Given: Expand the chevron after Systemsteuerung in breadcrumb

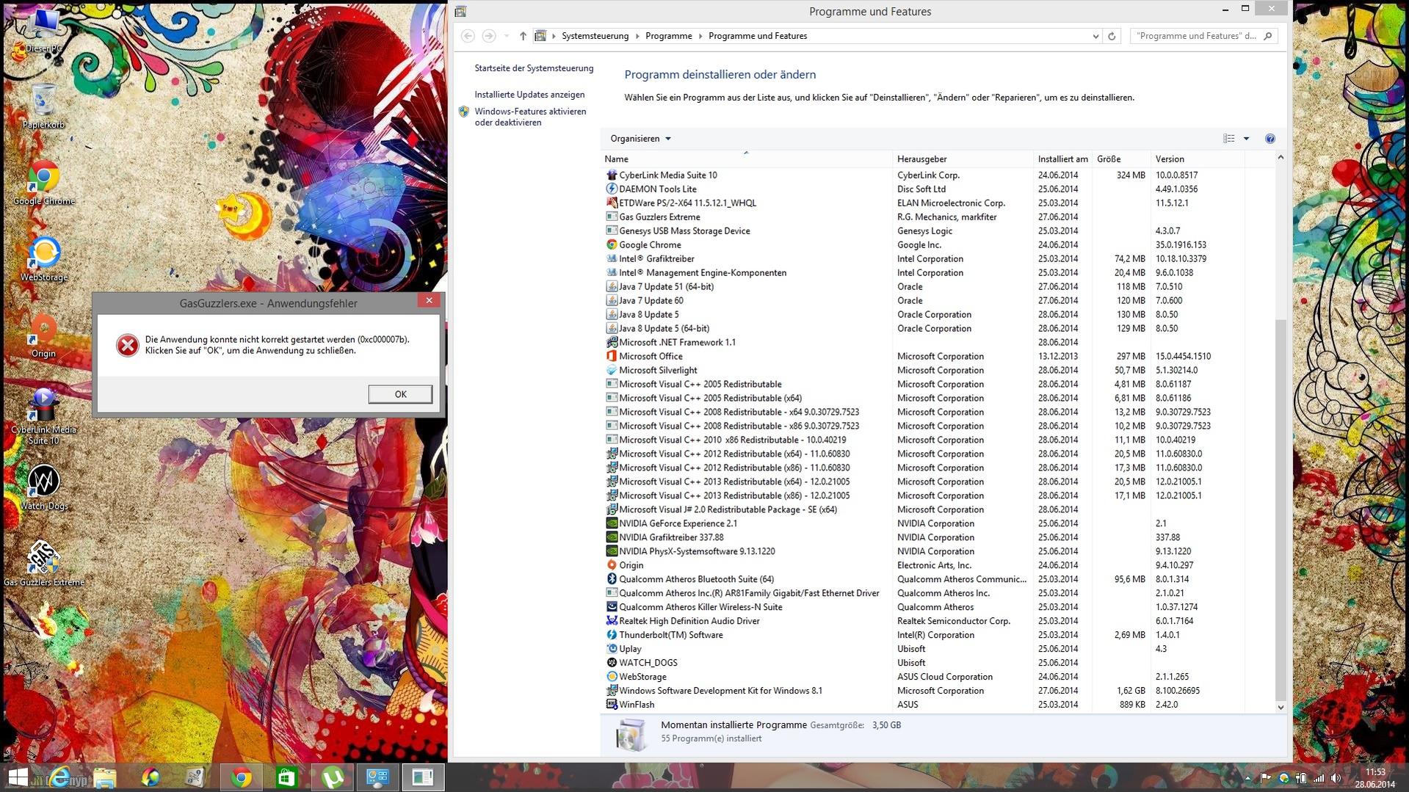Looking at the screenshot, I should (637, 36).
